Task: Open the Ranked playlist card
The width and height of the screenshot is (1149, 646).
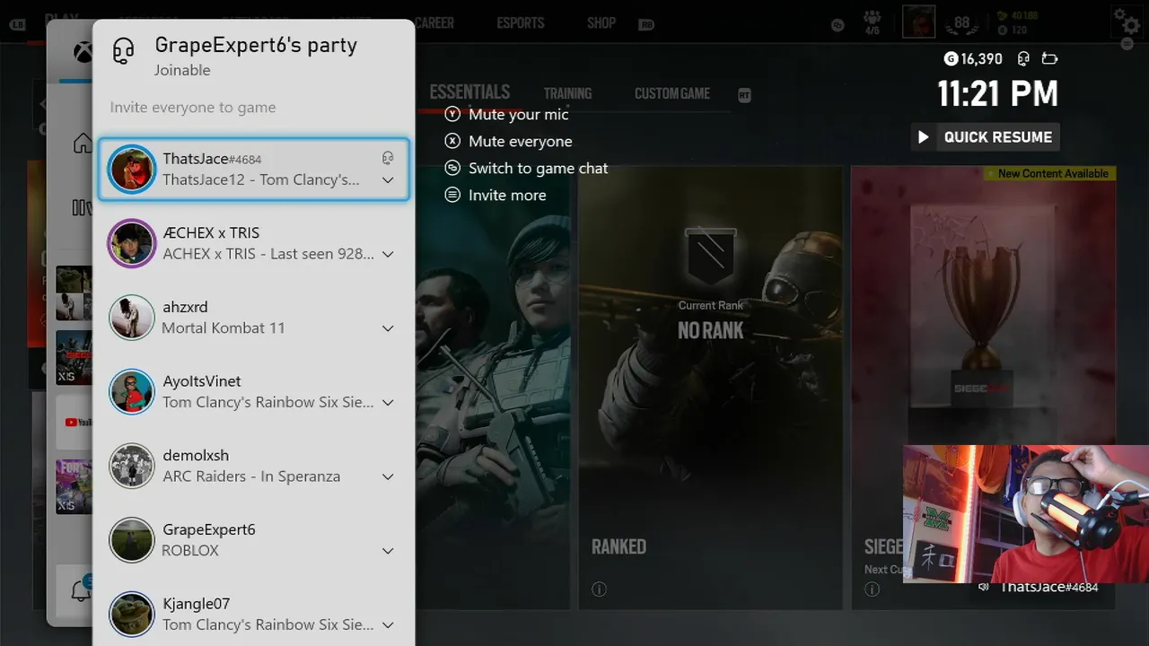Action: [x=710, y=388]
